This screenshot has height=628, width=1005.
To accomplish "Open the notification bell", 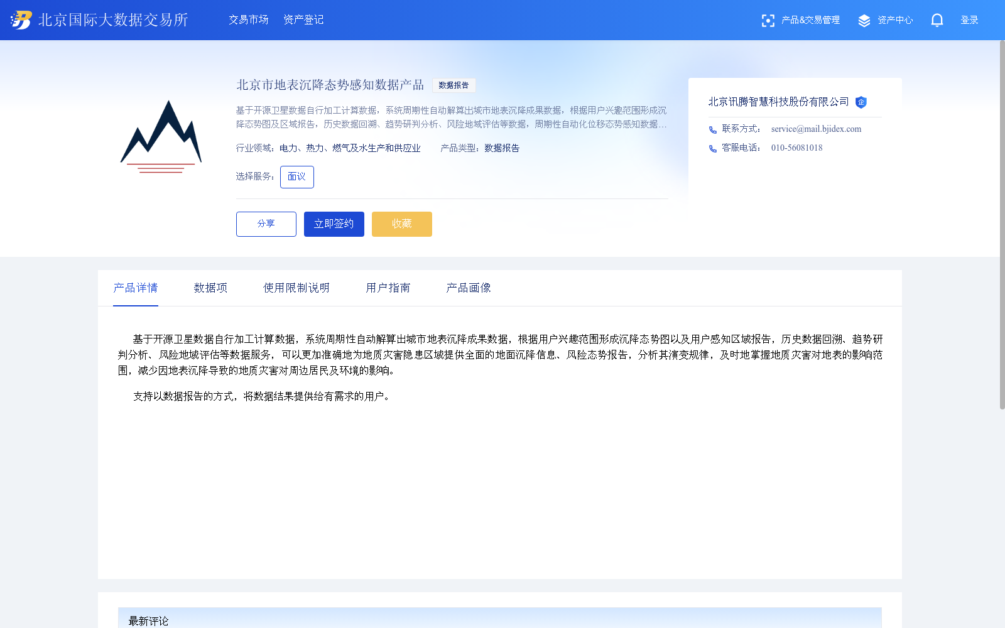I will [x=937, y=20].
